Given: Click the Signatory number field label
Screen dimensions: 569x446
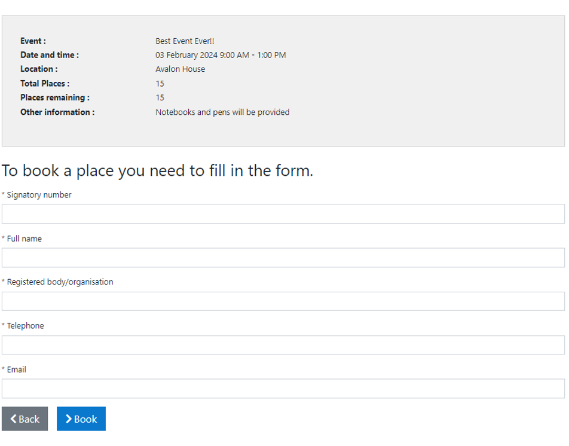Looking at the screenshot, I should (39, 195).
